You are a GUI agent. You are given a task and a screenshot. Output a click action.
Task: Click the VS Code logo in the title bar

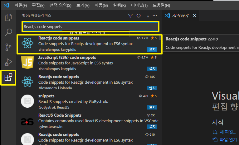[x=7, y=5]
